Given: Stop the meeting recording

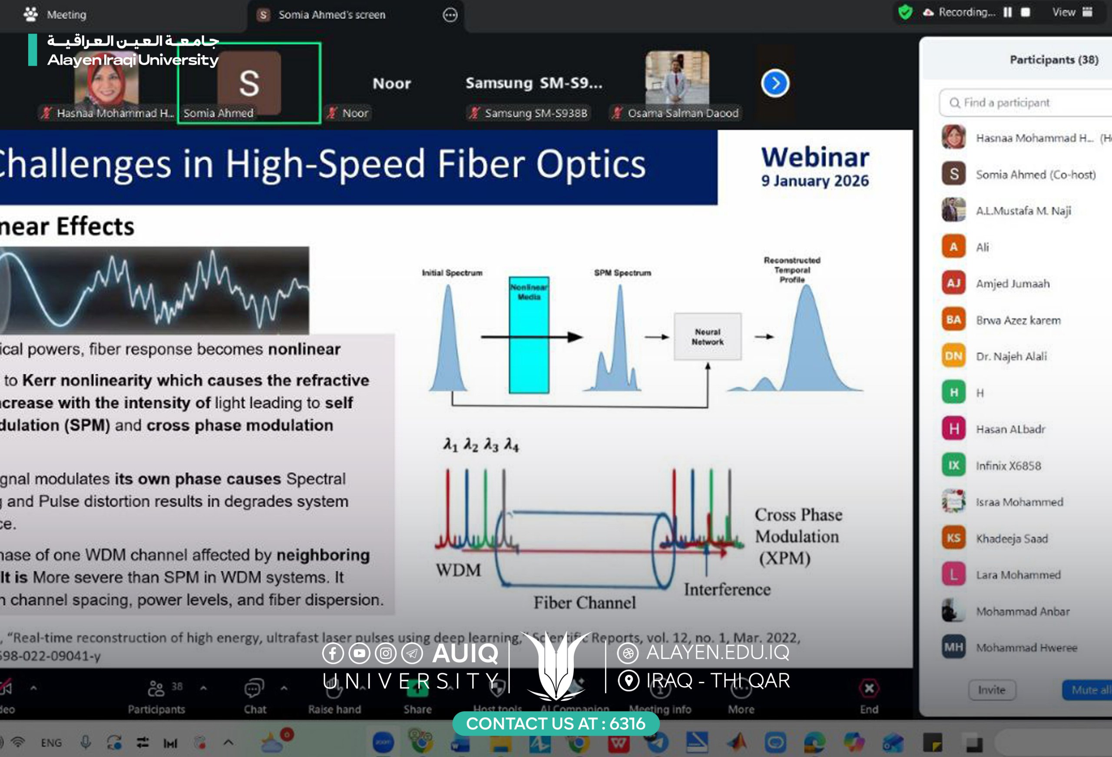Looking at the screenshot, I should coord(1025,13).
